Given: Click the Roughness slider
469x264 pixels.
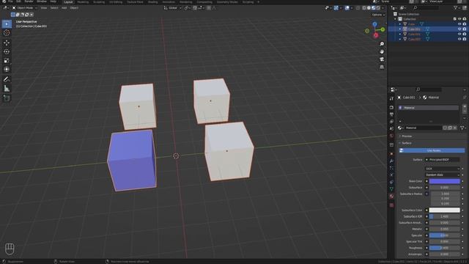Looking at the screenshot, I should click(445, 248).
